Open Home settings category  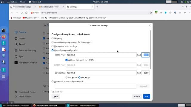coord(20,38)
